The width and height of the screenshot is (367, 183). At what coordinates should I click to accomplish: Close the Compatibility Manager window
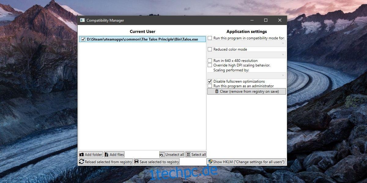(x=280, y=20)
